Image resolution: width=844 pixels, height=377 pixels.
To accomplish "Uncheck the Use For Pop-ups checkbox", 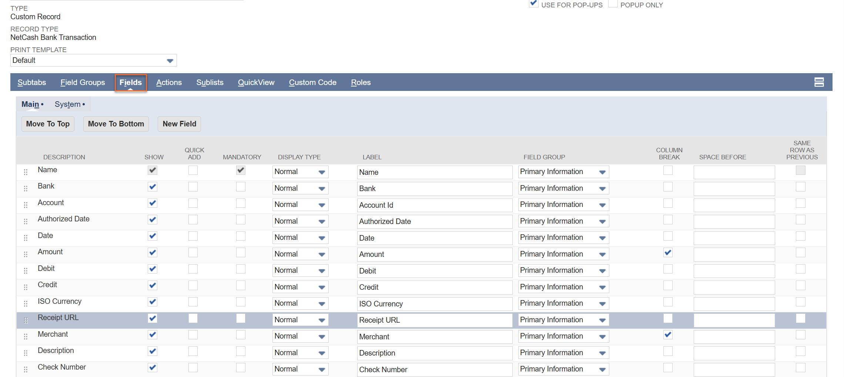I will pos(533,4).
